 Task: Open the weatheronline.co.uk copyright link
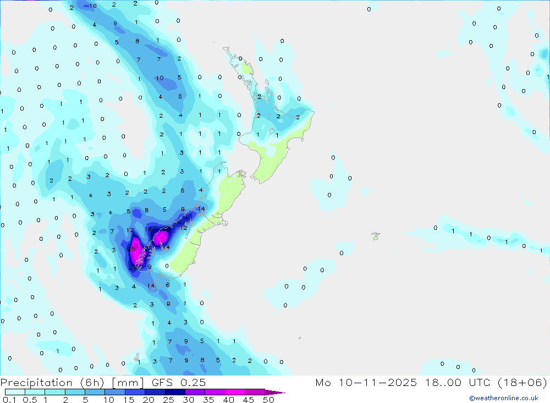click(504, 398)
